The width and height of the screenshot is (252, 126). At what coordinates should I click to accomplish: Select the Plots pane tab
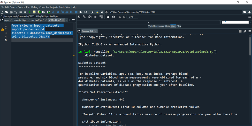point(173,26)
